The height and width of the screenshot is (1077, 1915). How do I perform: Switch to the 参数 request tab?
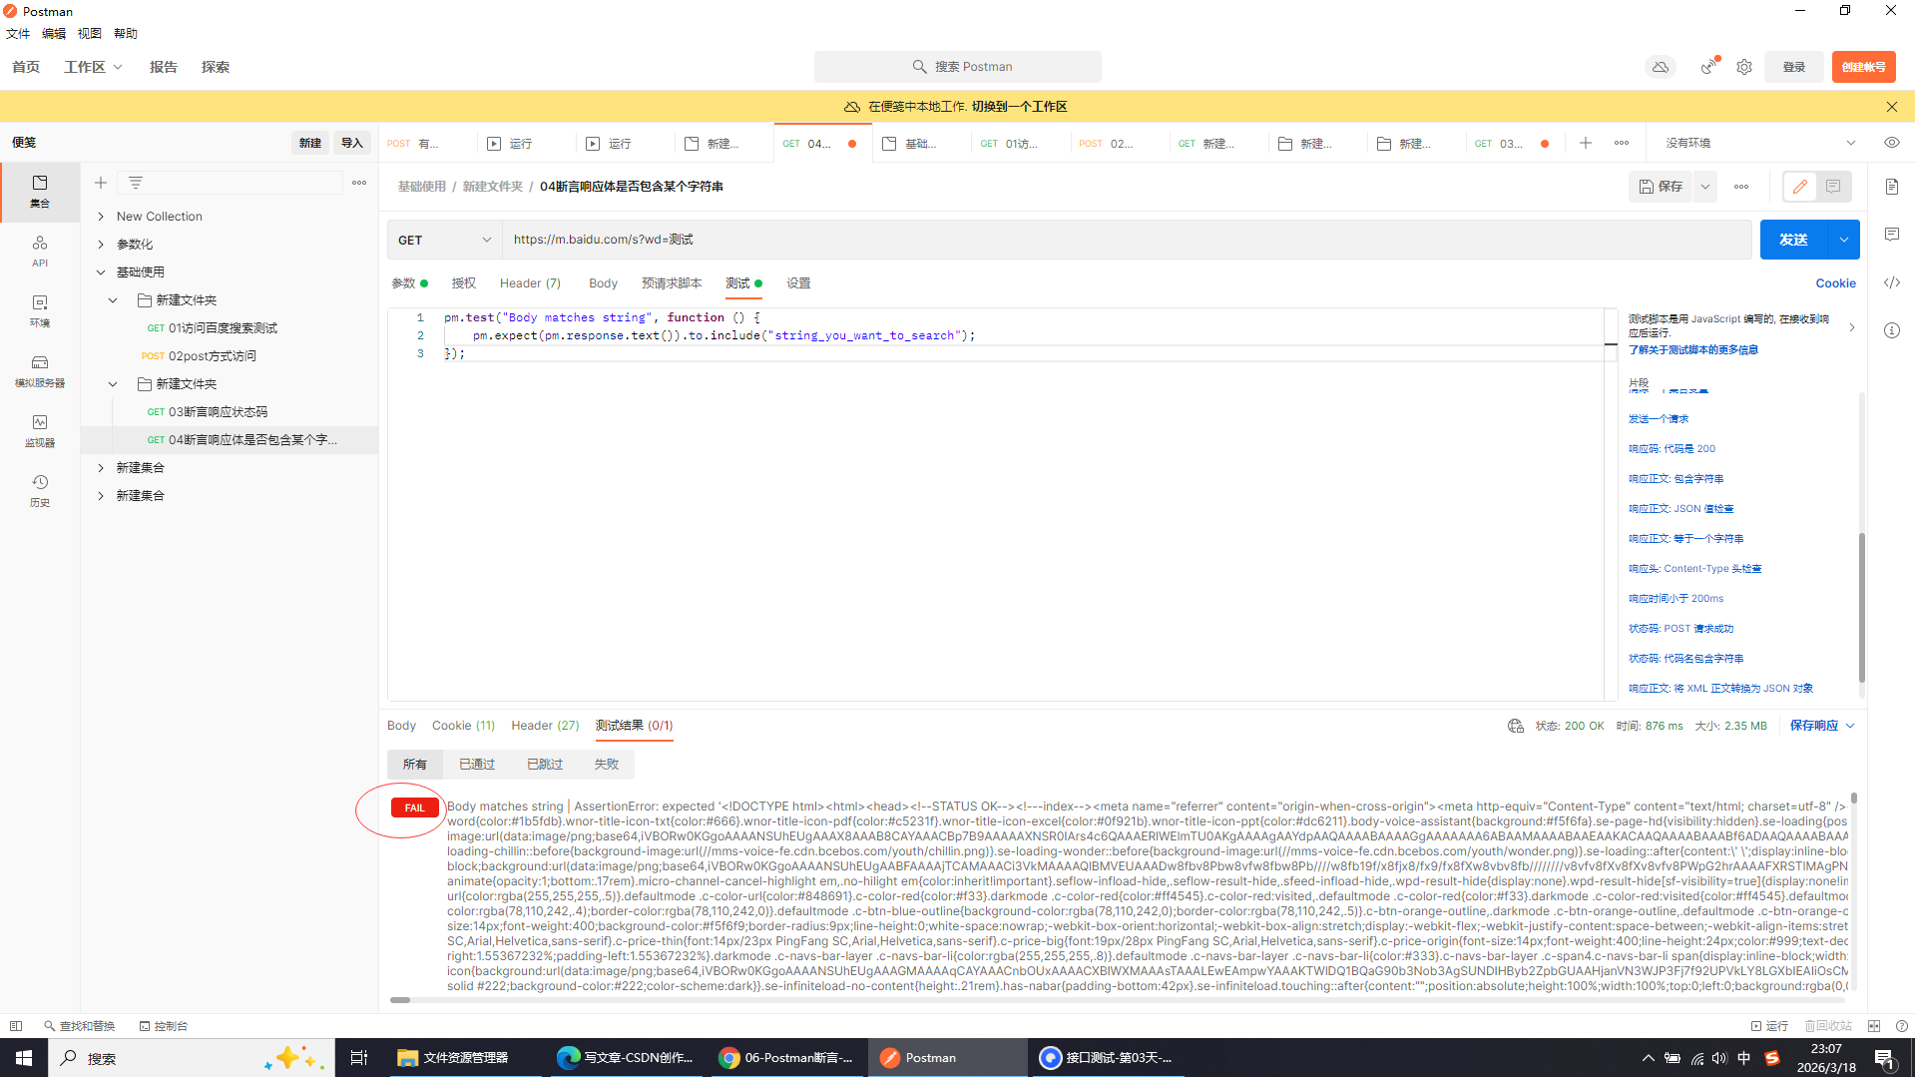pyautogui.click(x=409, y=283)
